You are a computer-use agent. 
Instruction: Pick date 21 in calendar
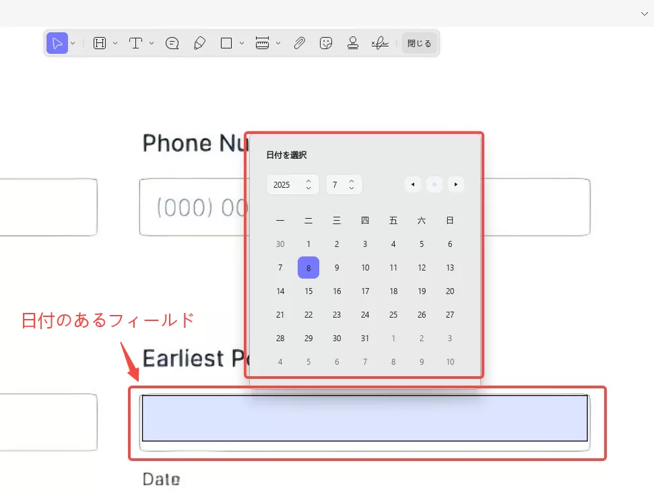tap(280, 315)
